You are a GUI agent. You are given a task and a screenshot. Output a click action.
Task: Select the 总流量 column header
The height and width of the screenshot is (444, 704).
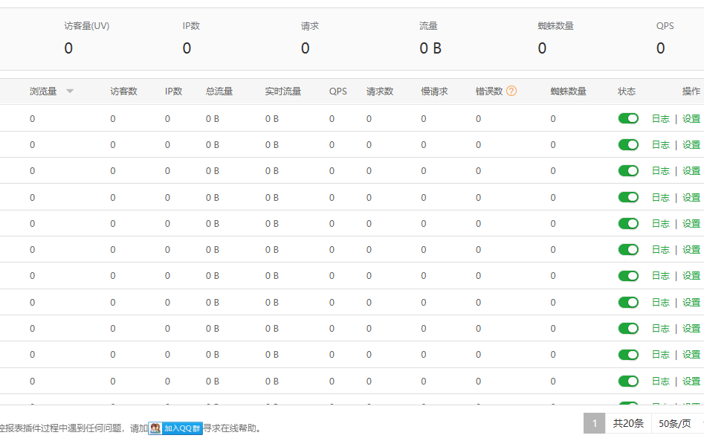point(219,91)
